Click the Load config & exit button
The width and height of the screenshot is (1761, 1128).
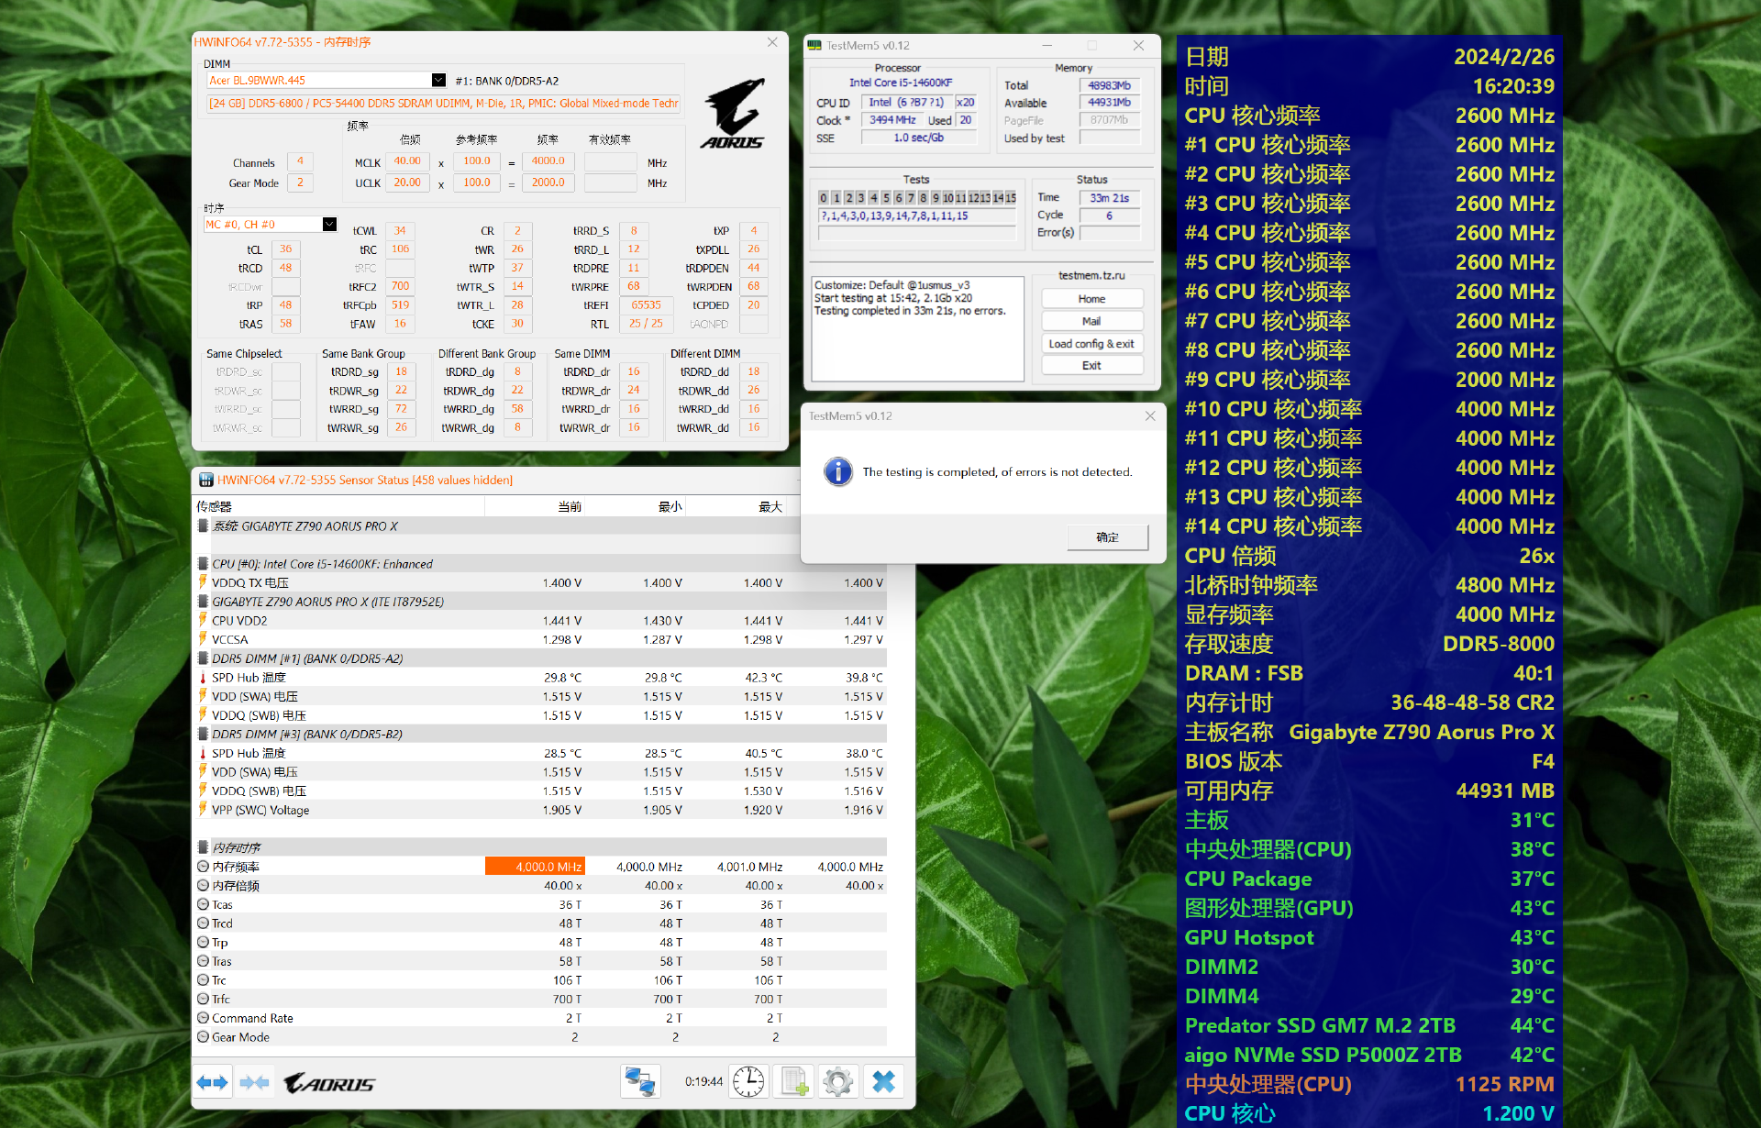click(x=1091, y=344)
